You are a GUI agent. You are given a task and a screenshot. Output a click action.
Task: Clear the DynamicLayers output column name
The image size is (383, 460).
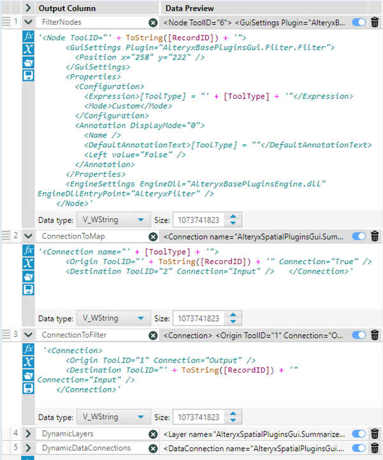(153, 434)
